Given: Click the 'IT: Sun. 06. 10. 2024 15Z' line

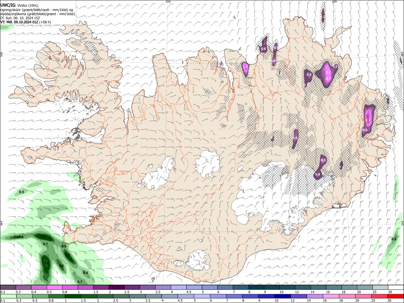Looking at the screenshot, I should (20, 18).
